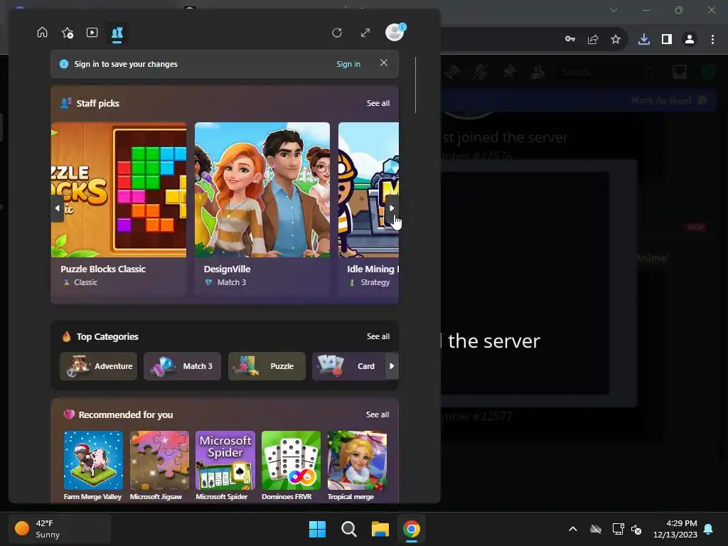Open the widgets Home tab
728x546 pixels.
42,33
